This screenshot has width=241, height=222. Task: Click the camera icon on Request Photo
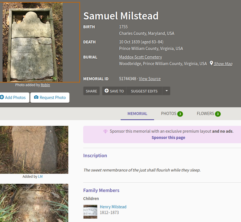pos(36,97)
